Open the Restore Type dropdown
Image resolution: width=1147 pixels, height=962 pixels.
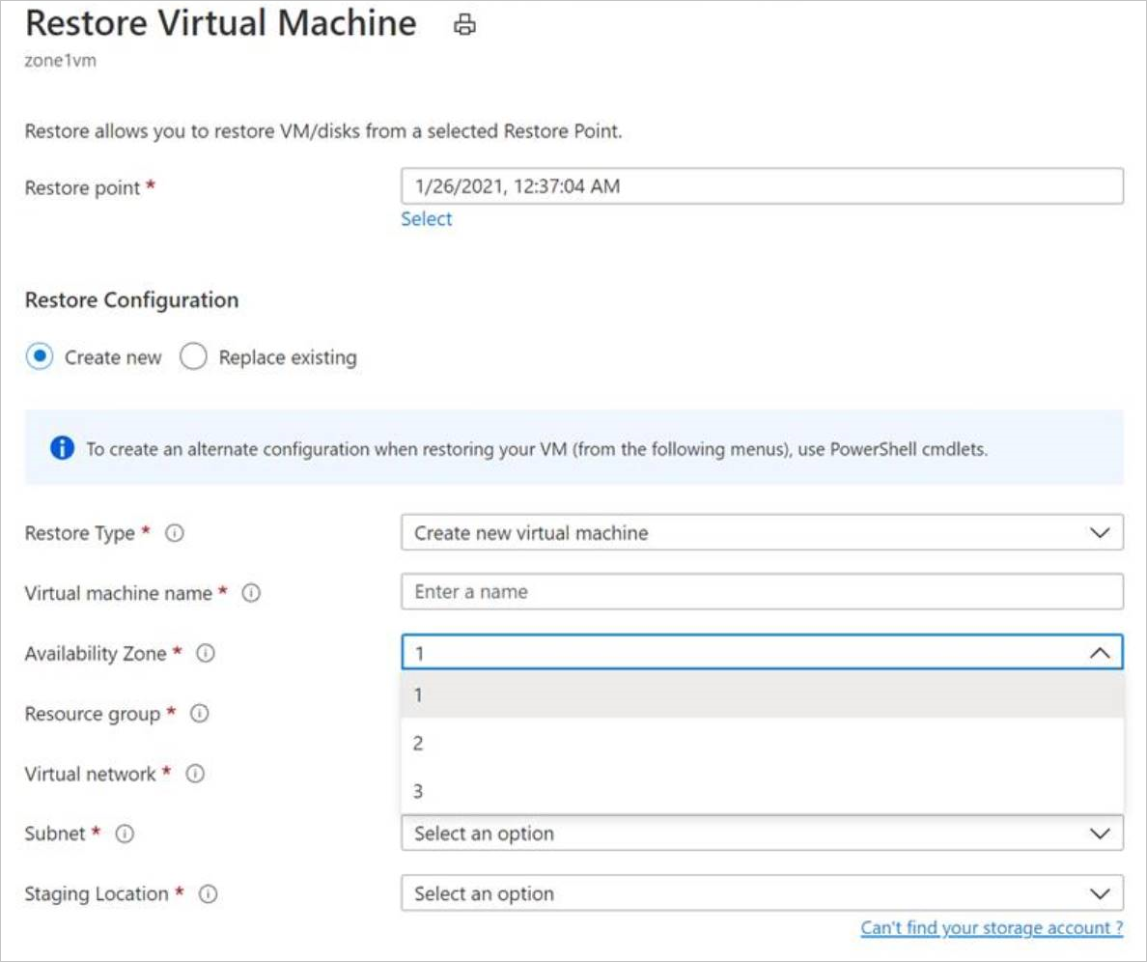[x=761, y=533]
